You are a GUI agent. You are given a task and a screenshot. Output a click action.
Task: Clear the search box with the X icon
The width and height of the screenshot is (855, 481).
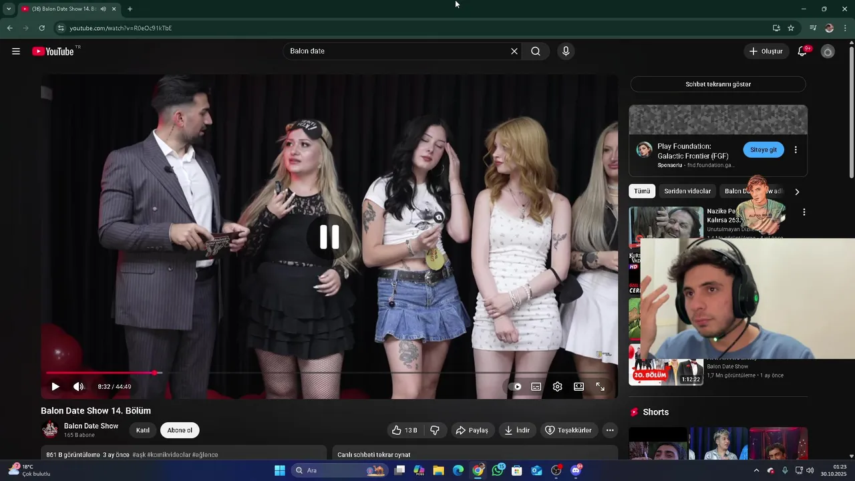(x=514, y=51)
